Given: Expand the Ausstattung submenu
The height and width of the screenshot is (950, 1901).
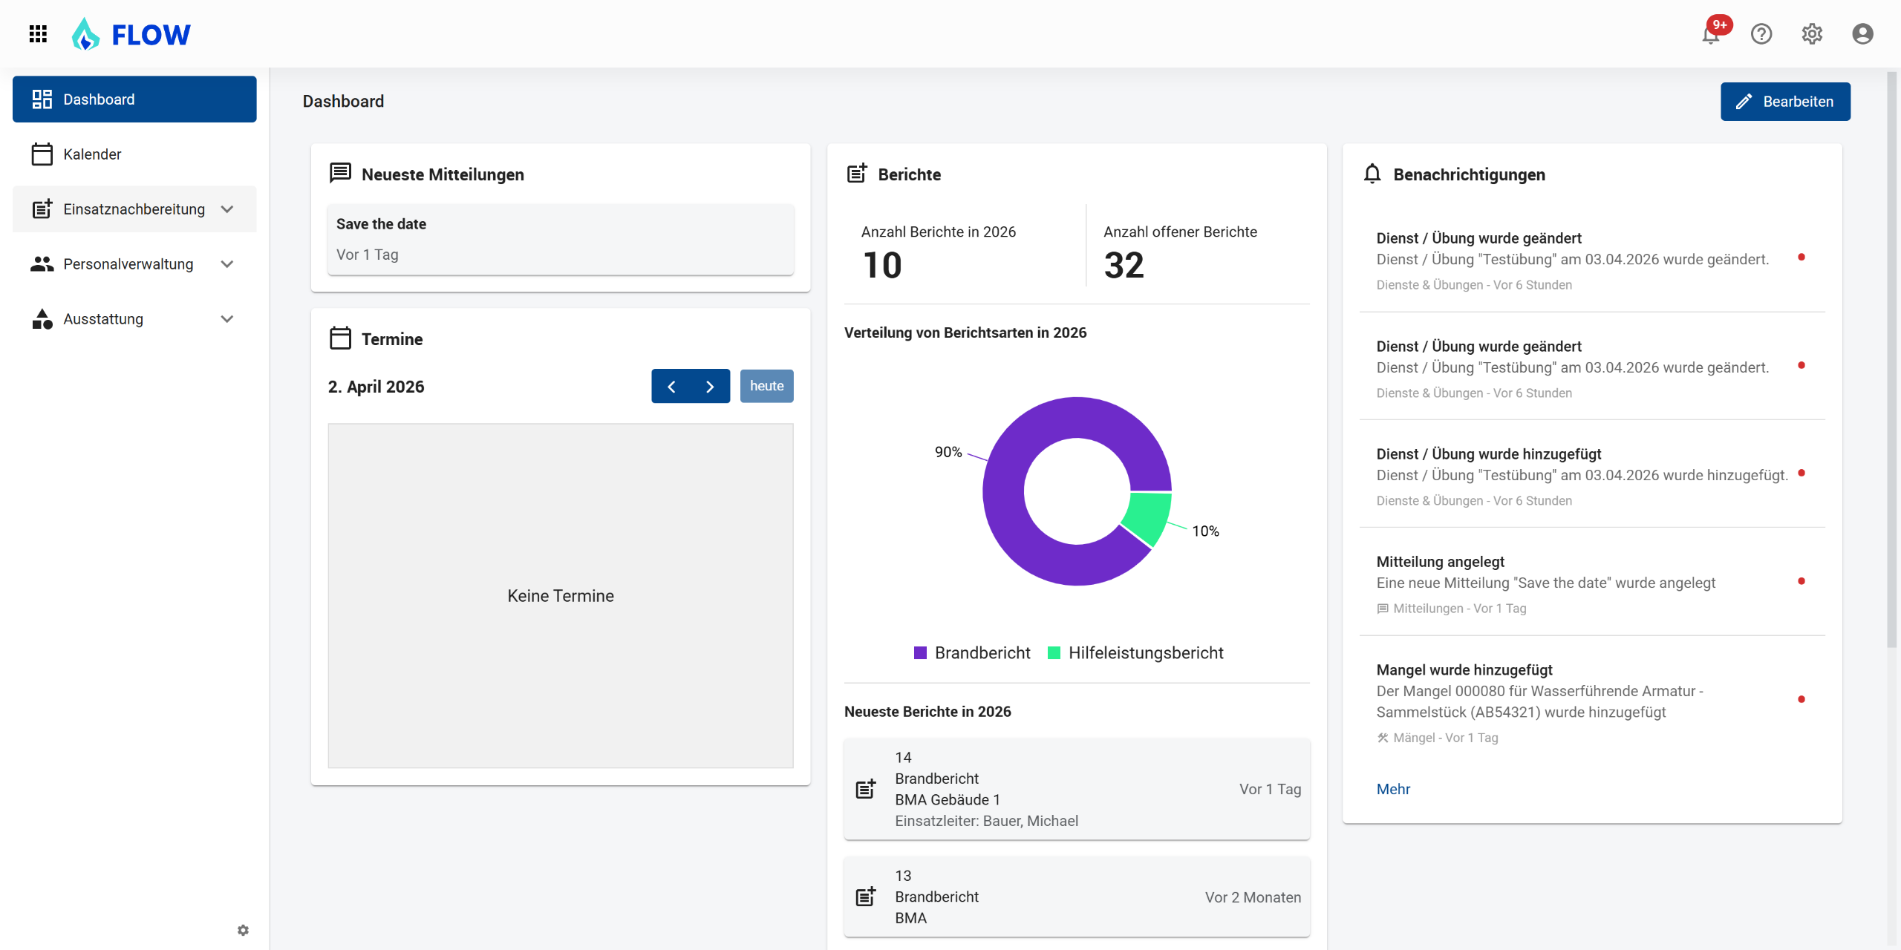Looking at the screenshot, I should pos(134,319).
